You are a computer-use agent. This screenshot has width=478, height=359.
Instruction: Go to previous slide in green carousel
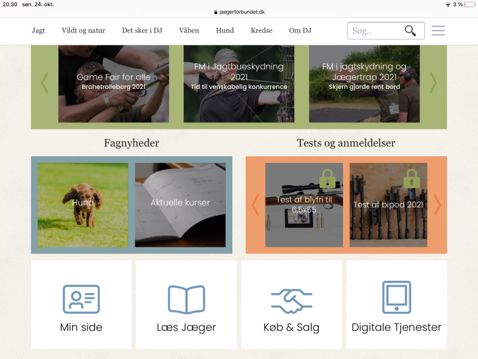tap(45, 83)
